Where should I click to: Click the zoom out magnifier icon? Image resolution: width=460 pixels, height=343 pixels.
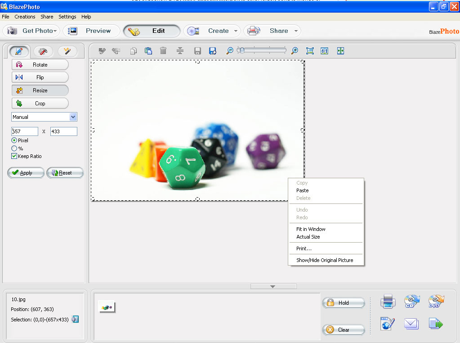pyautogui.click(x=230, y=51)
